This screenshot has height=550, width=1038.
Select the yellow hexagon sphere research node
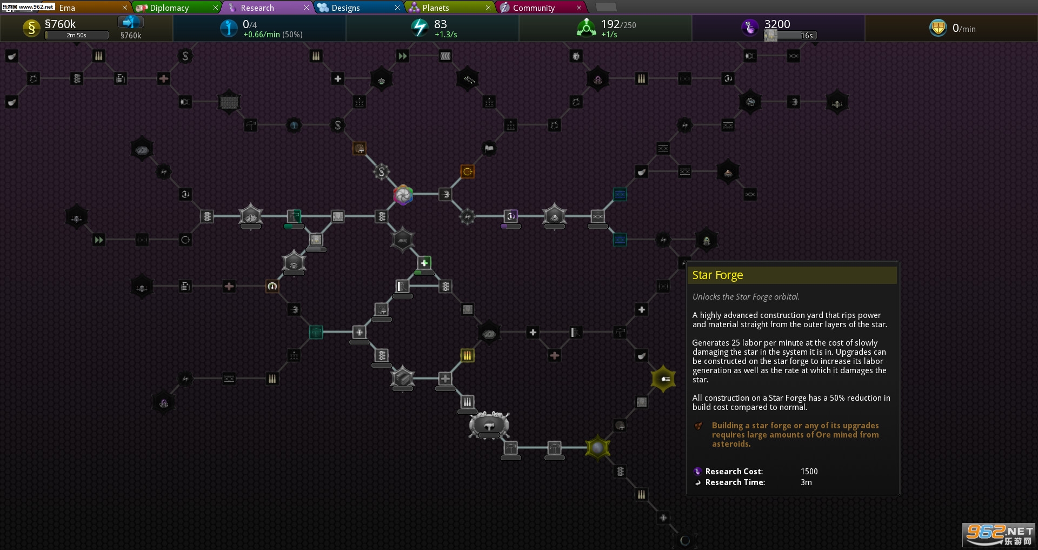tap(597, 448)
